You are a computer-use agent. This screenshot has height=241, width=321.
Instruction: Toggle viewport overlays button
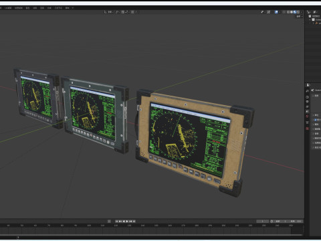click(276, 12)
